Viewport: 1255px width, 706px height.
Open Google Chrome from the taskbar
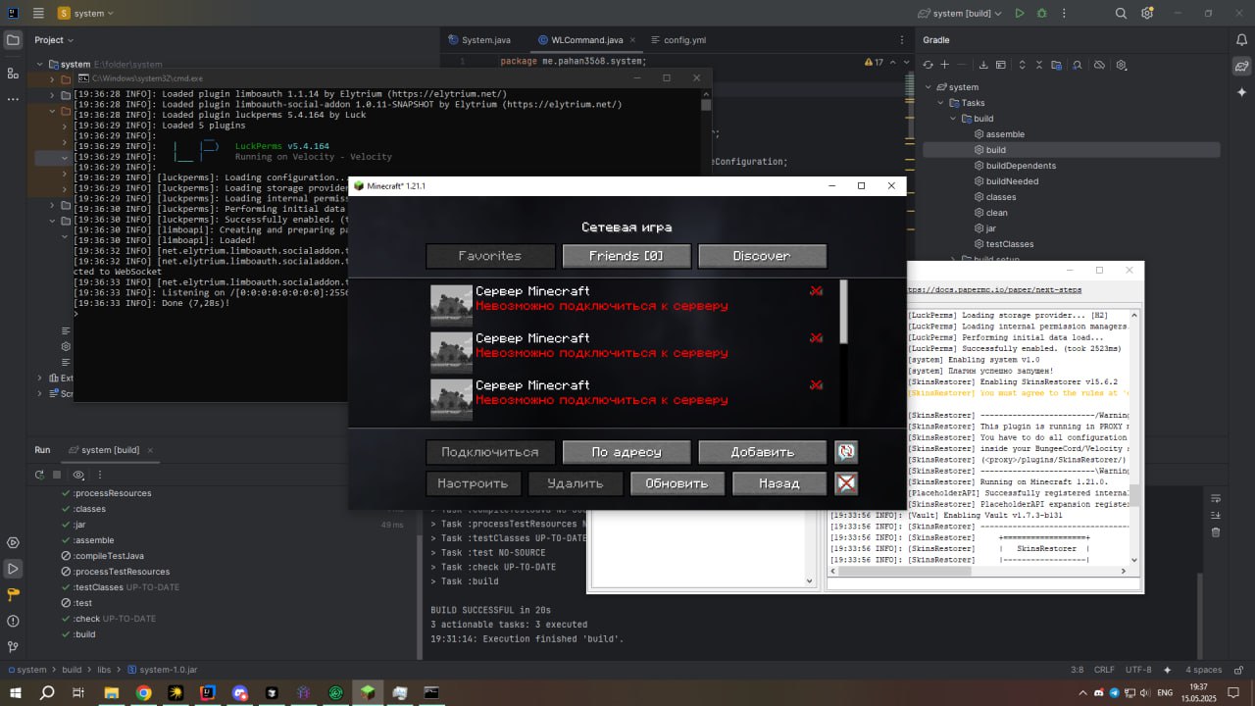tap(144, 692)
